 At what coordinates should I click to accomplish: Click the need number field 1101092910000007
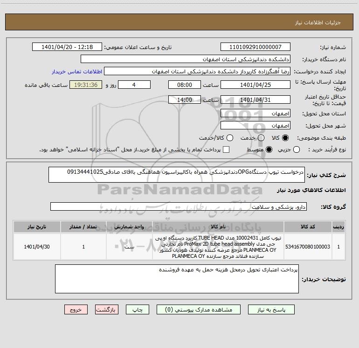tap(255, 47)
